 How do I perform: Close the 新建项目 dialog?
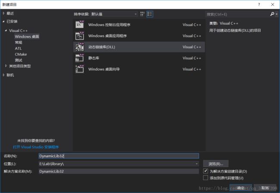click(x=273, y=5)
